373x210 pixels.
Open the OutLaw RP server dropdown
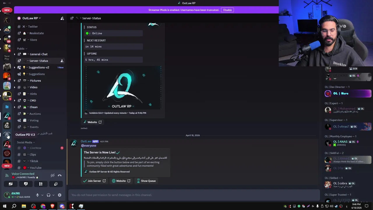(x=31, y=18)
